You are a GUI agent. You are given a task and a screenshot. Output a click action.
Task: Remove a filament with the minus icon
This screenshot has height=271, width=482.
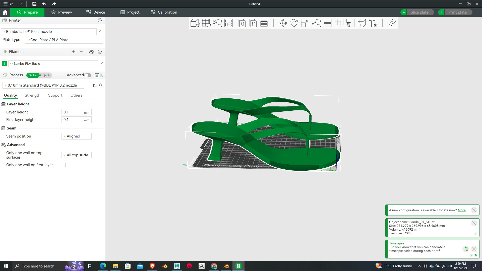point(81,52)
